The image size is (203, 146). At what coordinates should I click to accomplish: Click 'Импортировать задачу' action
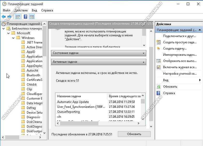[x=180, y=55]
